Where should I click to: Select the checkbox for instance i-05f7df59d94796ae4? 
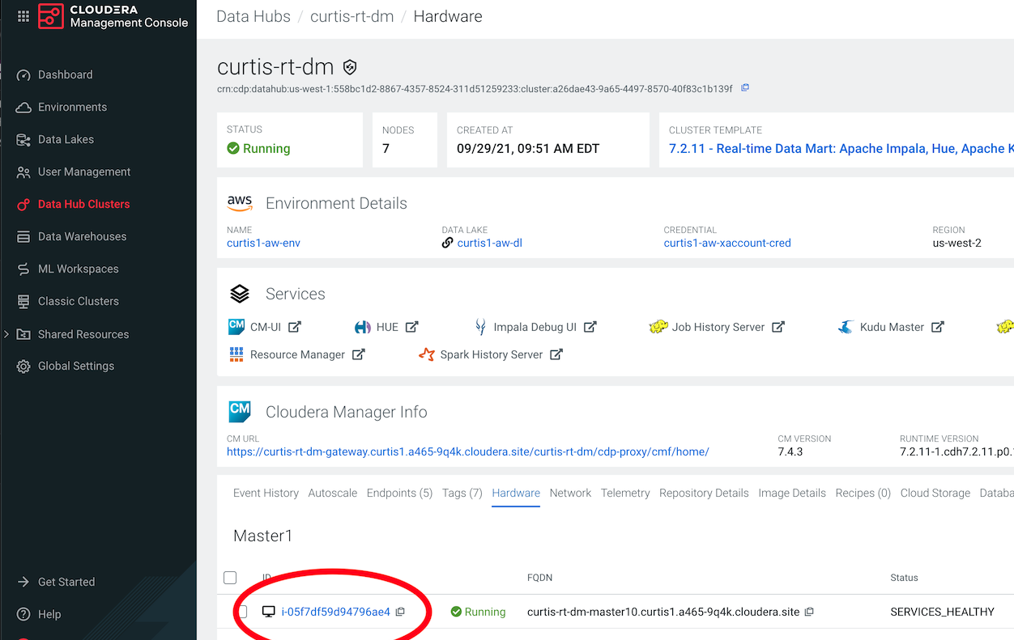(243, 612)
